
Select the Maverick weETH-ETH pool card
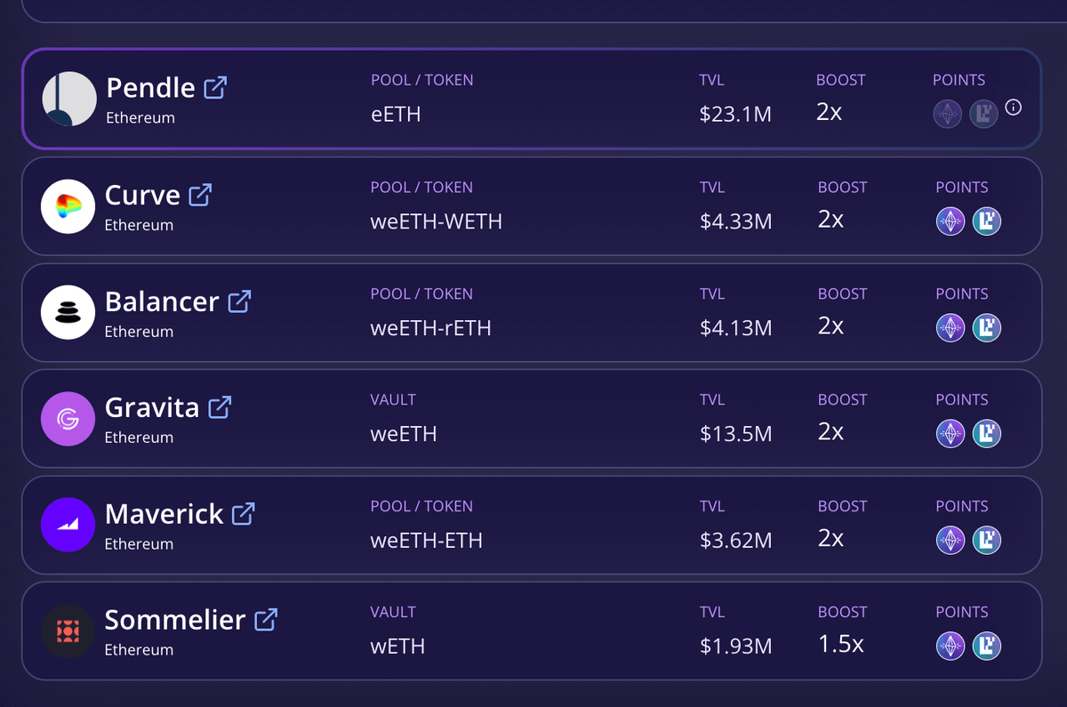click(532, 525)
